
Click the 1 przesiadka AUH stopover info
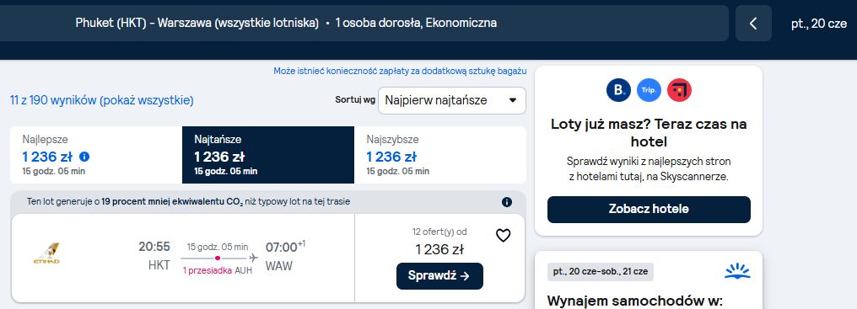coord(218,270)
